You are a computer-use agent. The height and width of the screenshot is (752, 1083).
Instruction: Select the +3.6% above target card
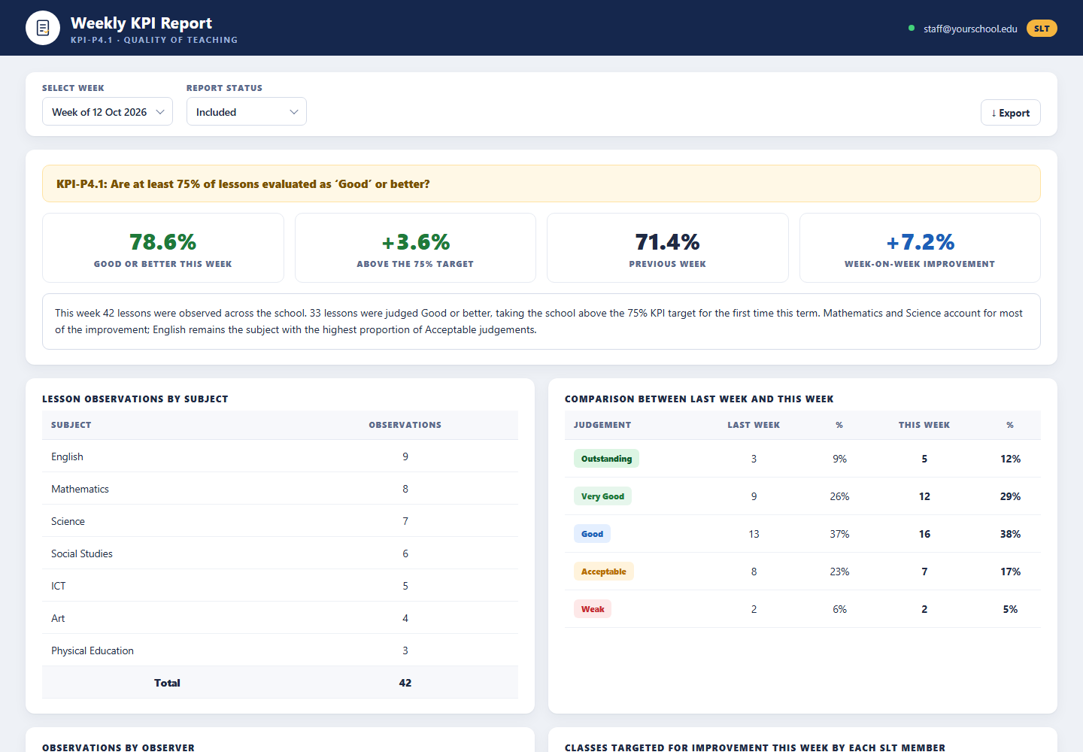[415, 248]
